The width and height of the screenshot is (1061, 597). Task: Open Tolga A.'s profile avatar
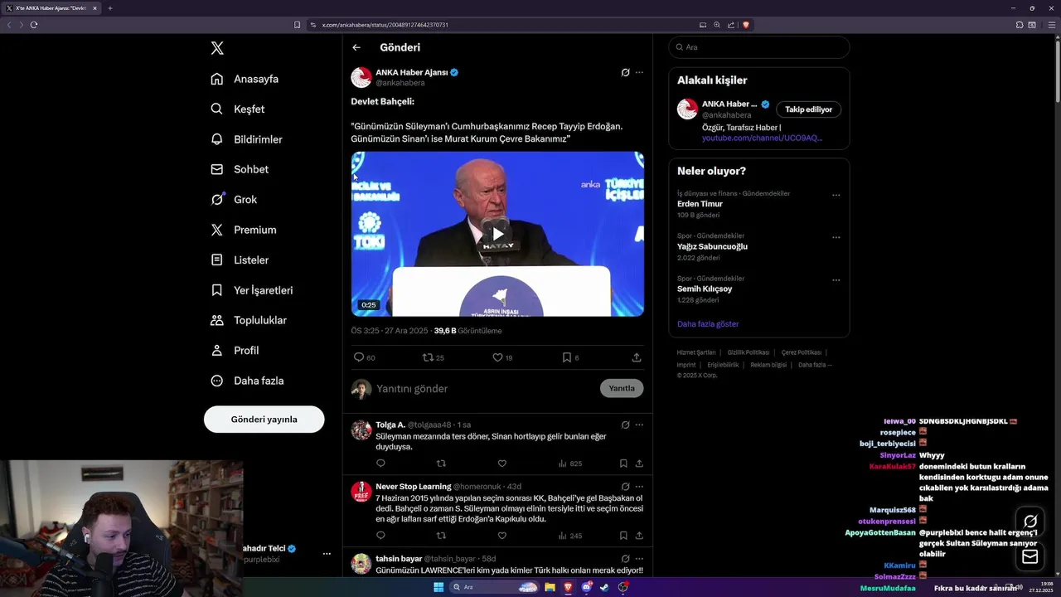point(361,430)
